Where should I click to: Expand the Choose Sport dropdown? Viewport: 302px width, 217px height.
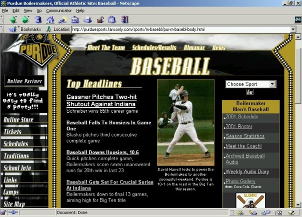272,84
